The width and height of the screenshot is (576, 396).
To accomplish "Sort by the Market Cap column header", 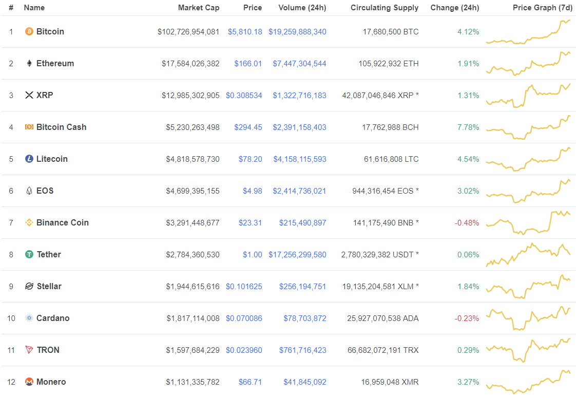I will coord(199,7).
